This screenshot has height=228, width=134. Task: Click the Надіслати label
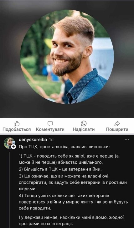point(84,129)
